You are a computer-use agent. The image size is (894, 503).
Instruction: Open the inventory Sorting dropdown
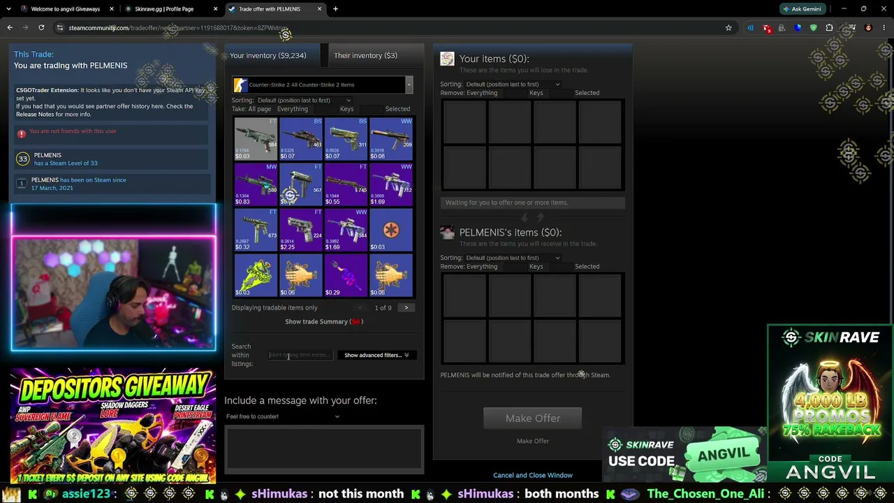(x=304, y=101)
